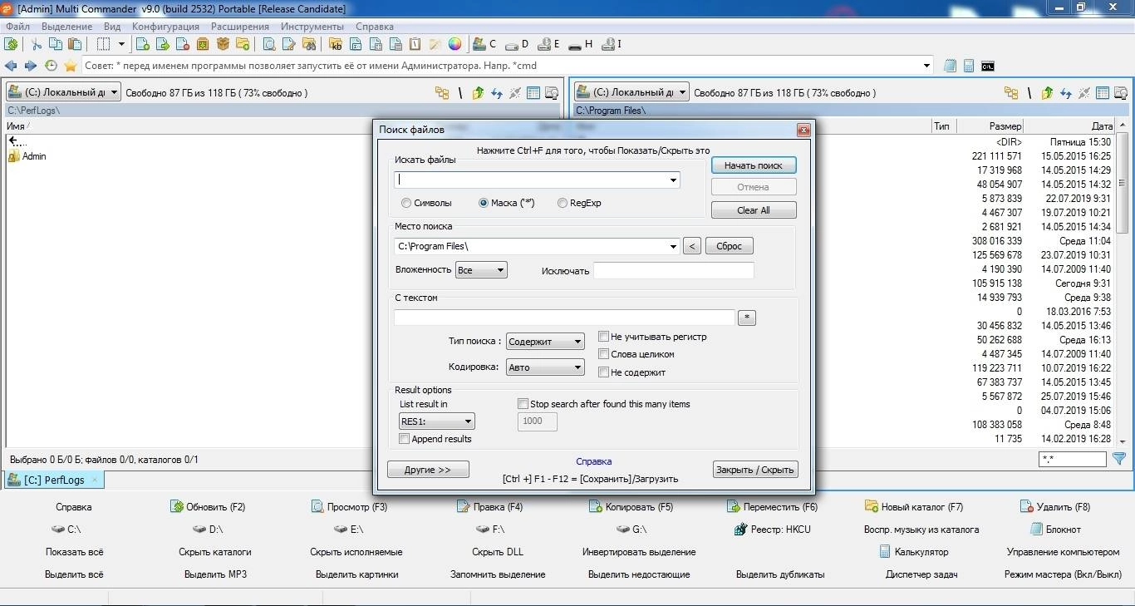
Task: Go up one level in right panel
Action: click(x=1047, y=93)
